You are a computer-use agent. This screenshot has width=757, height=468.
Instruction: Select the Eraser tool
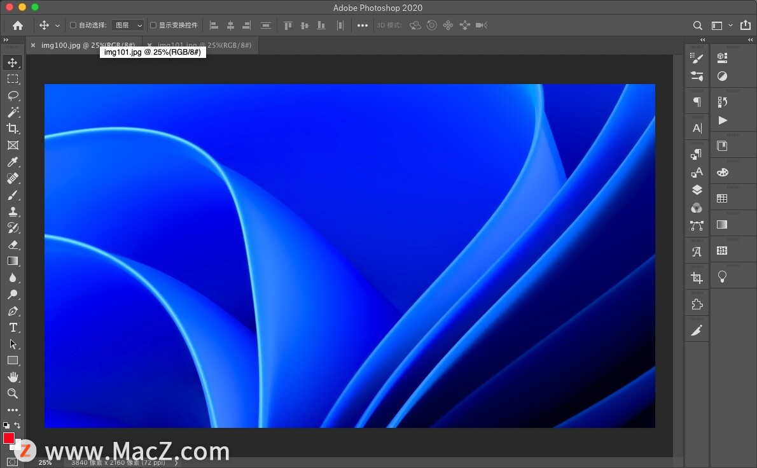click(x=13, y=245)
